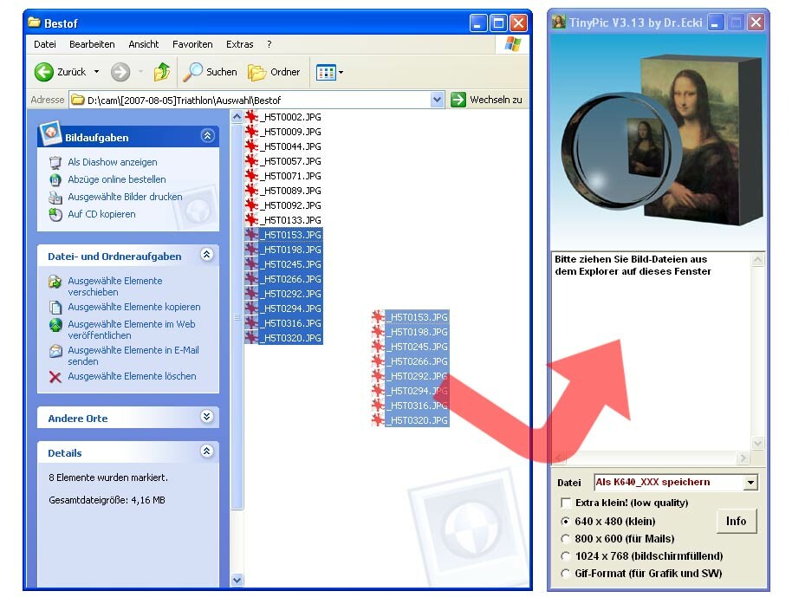Choose 1024 x 768 (bildschirmfüllend) radio button
The image size is (805, 604).
pos(567,556)
